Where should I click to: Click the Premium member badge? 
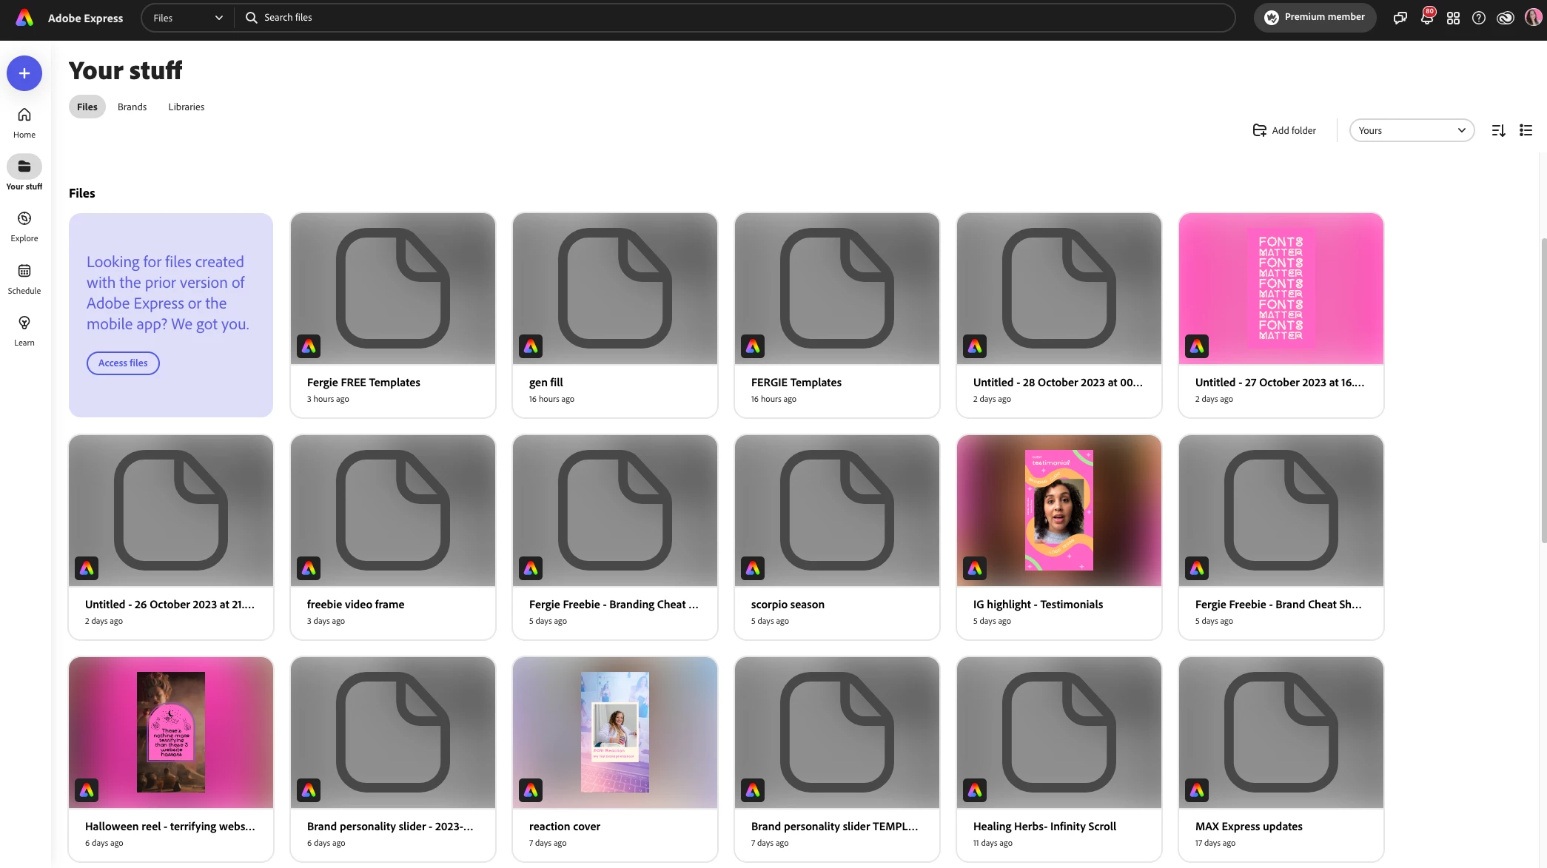1315,17
